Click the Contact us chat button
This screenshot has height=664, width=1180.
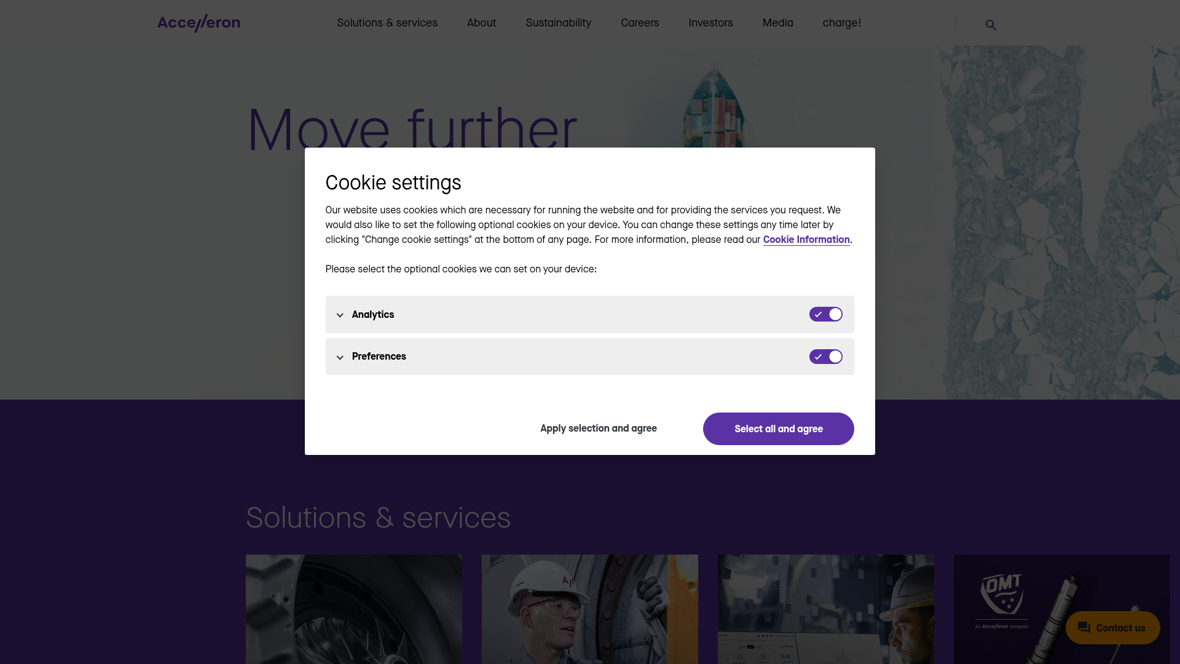[1112, 628]
